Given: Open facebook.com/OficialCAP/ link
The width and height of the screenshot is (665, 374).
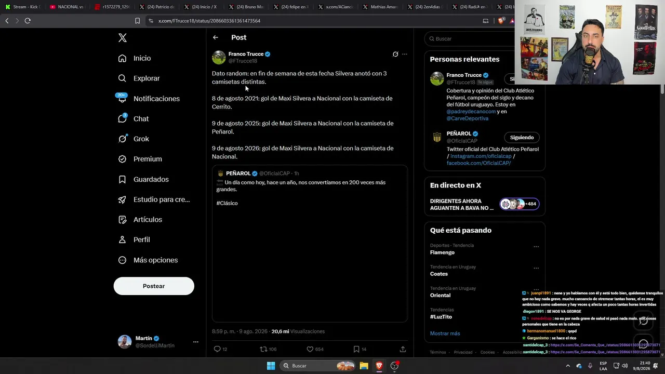Looking at the screenshot, I should click(478, 163).
